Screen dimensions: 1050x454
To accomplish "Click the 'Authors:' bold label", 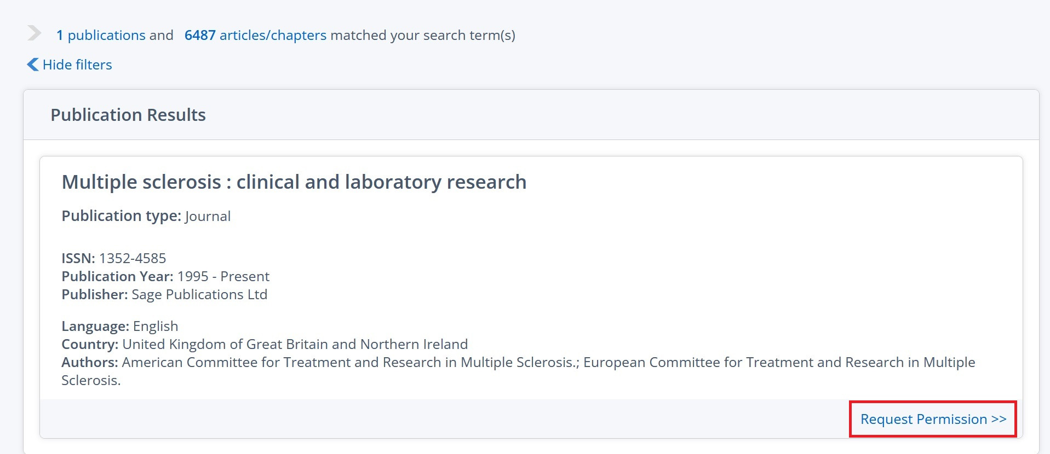I will point(89,363).
